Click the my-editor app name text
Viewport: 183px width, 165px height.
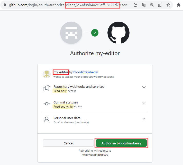61,72
